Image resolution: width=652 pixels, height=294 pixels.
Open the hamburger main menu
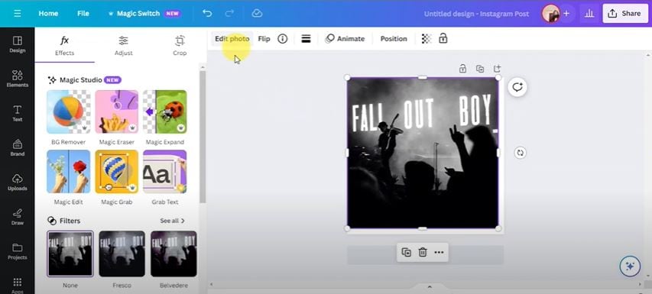click(x=17, y=13)
